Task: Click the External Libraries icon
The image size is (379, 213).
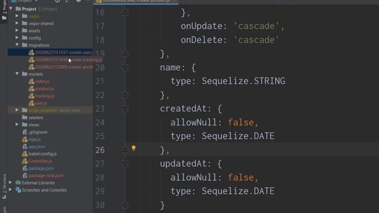Action: click(18, 183)
